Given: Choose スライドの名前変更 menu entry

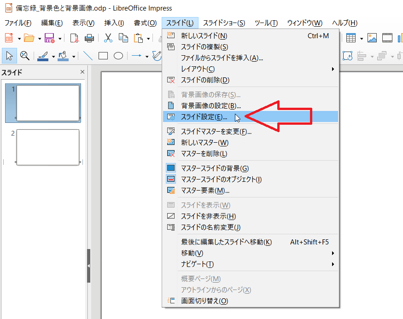Looking at the screenshot, I should (251, 227).
